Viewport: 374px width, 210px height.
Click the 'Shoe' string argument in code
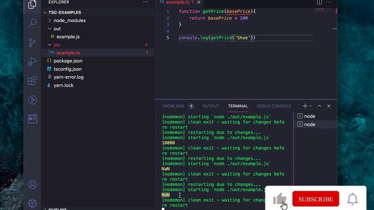pyautogui.click(x=243, y=37)
